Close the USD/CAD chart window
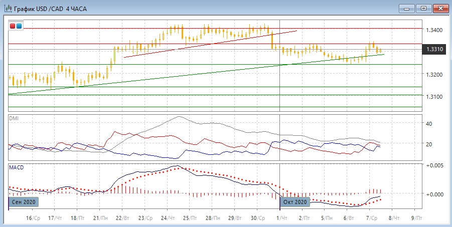Viewport: 452px width, 227px height. coord(440,8)
